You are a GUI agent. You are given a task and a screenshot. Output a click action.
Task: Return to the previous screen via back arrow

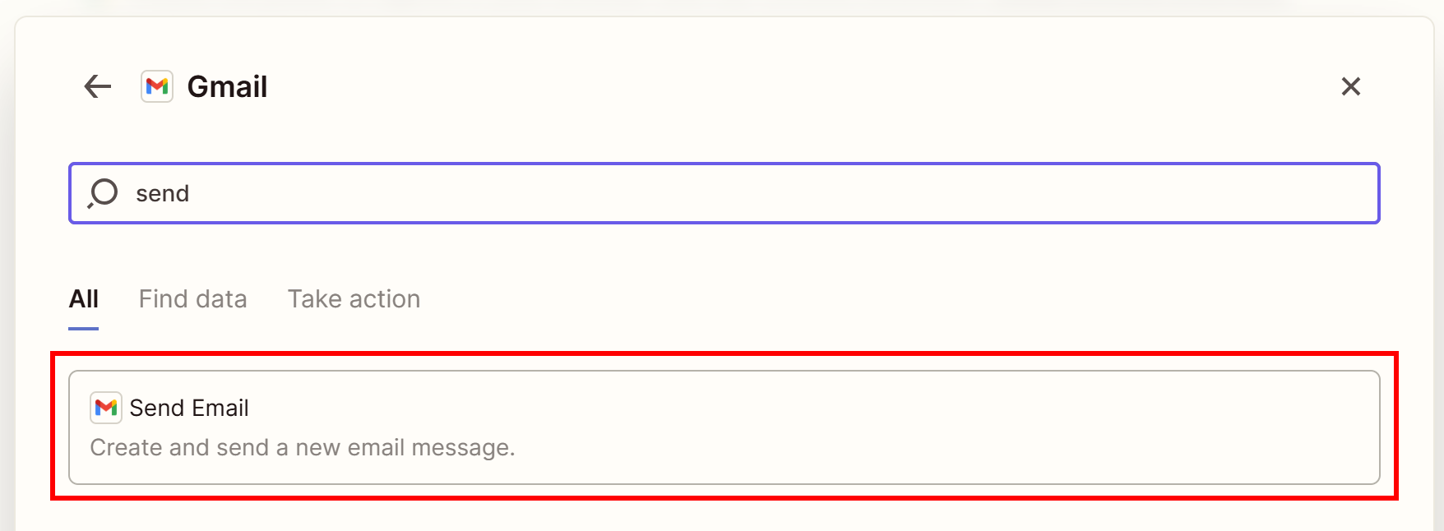tap(96, 86)
